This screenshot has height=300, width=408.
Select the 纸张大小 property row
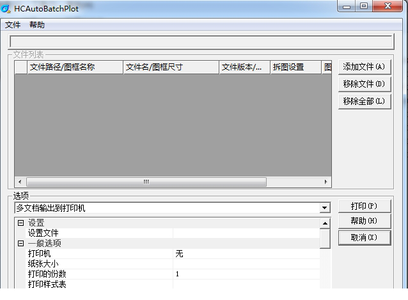pyautogui.click(x=173, y=264)
